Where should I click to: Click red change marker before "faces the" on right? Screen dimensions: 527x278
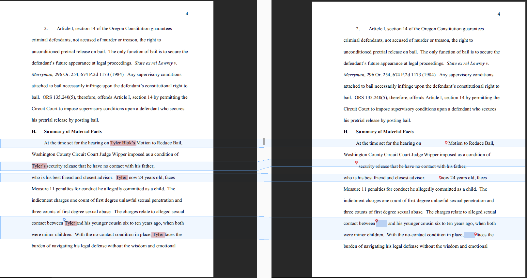(475, 234)
